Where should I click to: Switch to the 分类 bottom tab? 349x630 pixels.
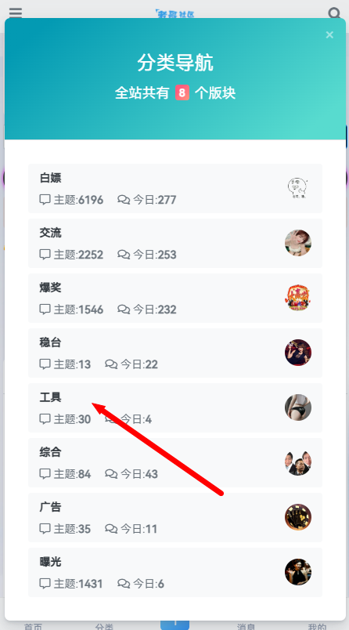(104, 626)
